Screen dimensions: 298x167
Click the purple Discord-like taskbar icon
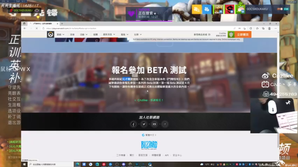pos(124,164)
